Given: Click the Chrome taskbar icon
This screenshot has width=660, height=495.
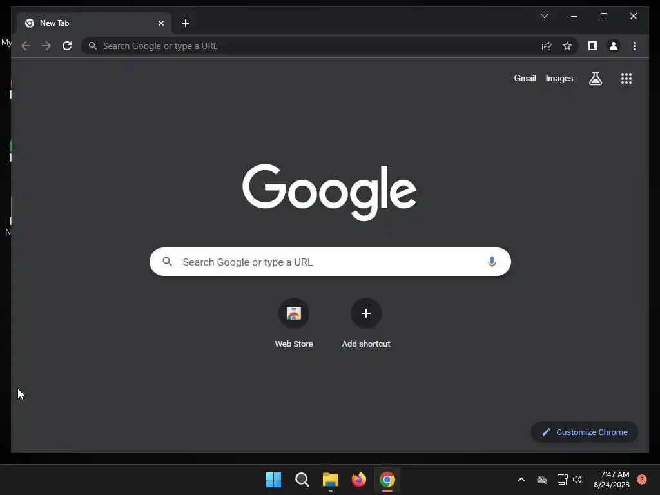Looking at the screenshot, I should 387,480.
